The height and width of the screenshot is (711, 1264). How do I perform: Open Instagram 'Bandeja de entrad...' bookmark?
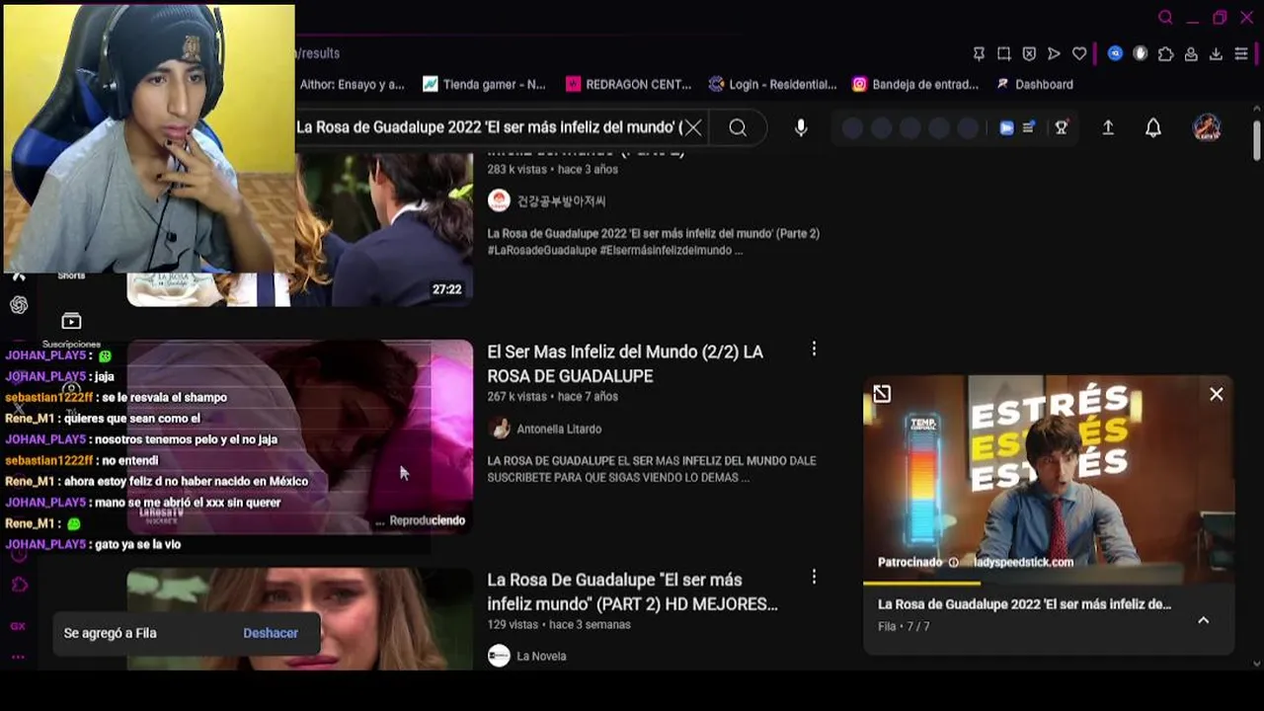point(915,84)
